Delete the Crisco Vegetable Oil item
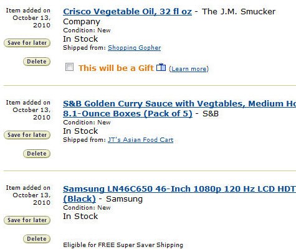The width and height of the screenshot is (296, 252). pyautogui.click(x=37, y=62)
